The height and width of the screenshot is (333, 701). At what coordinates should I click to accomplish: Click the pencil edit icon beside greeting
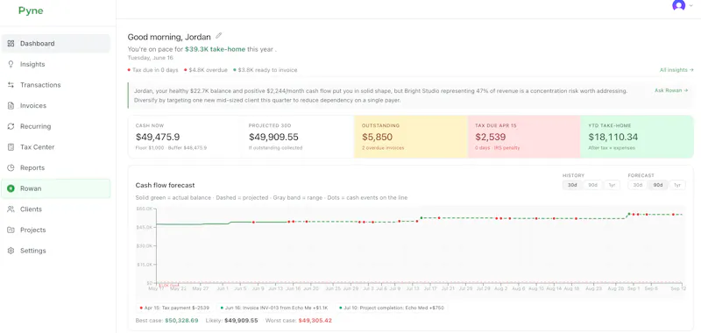[218, 36]
